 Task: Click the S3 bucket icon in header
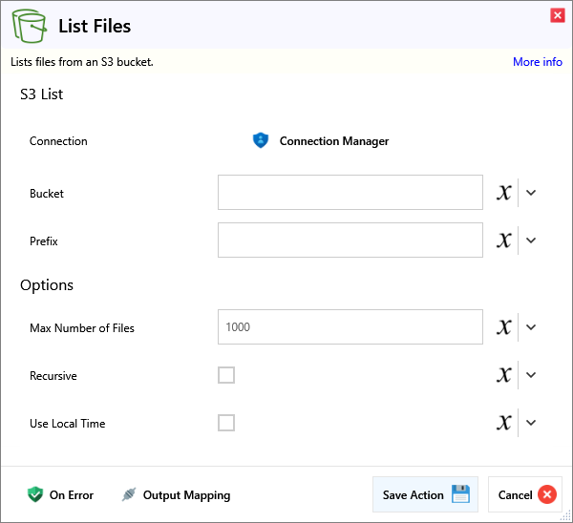pyautogui.click(x=31, y=26)
